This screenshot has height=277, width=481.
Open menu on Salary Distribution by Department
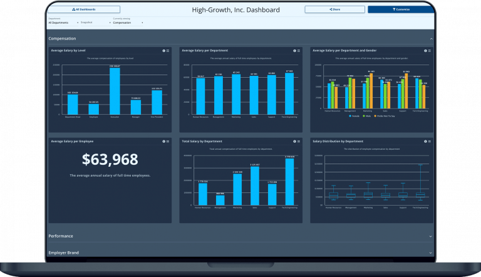point(429,142)
